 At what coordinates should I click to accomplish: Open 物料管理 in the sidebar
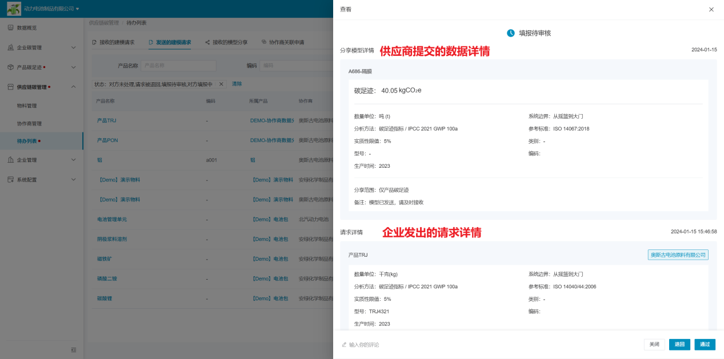27,106
